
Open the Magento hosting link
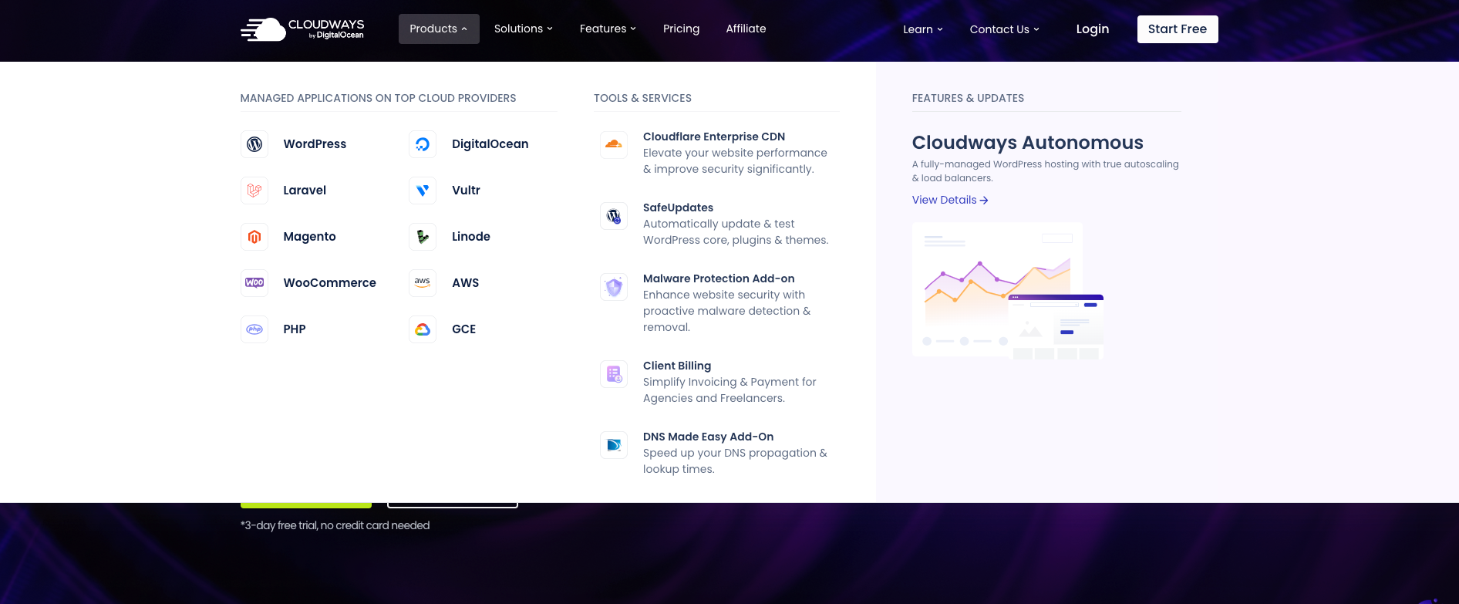[309, 237]
